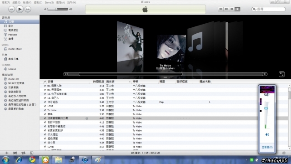
Task: Switch to Cover Flow view button
Action: (x=237, y=9)
